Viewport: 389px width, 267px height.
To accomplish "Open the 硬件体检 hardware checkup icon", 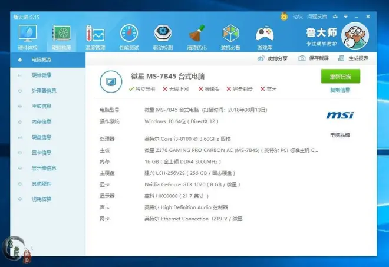I will point(28,37).
